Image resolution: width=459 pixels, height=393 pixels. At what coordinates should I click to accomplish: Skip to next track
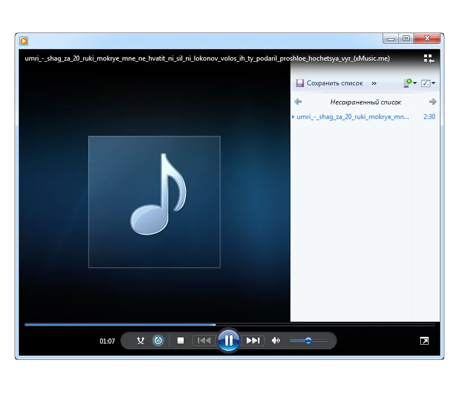[253, 341]
